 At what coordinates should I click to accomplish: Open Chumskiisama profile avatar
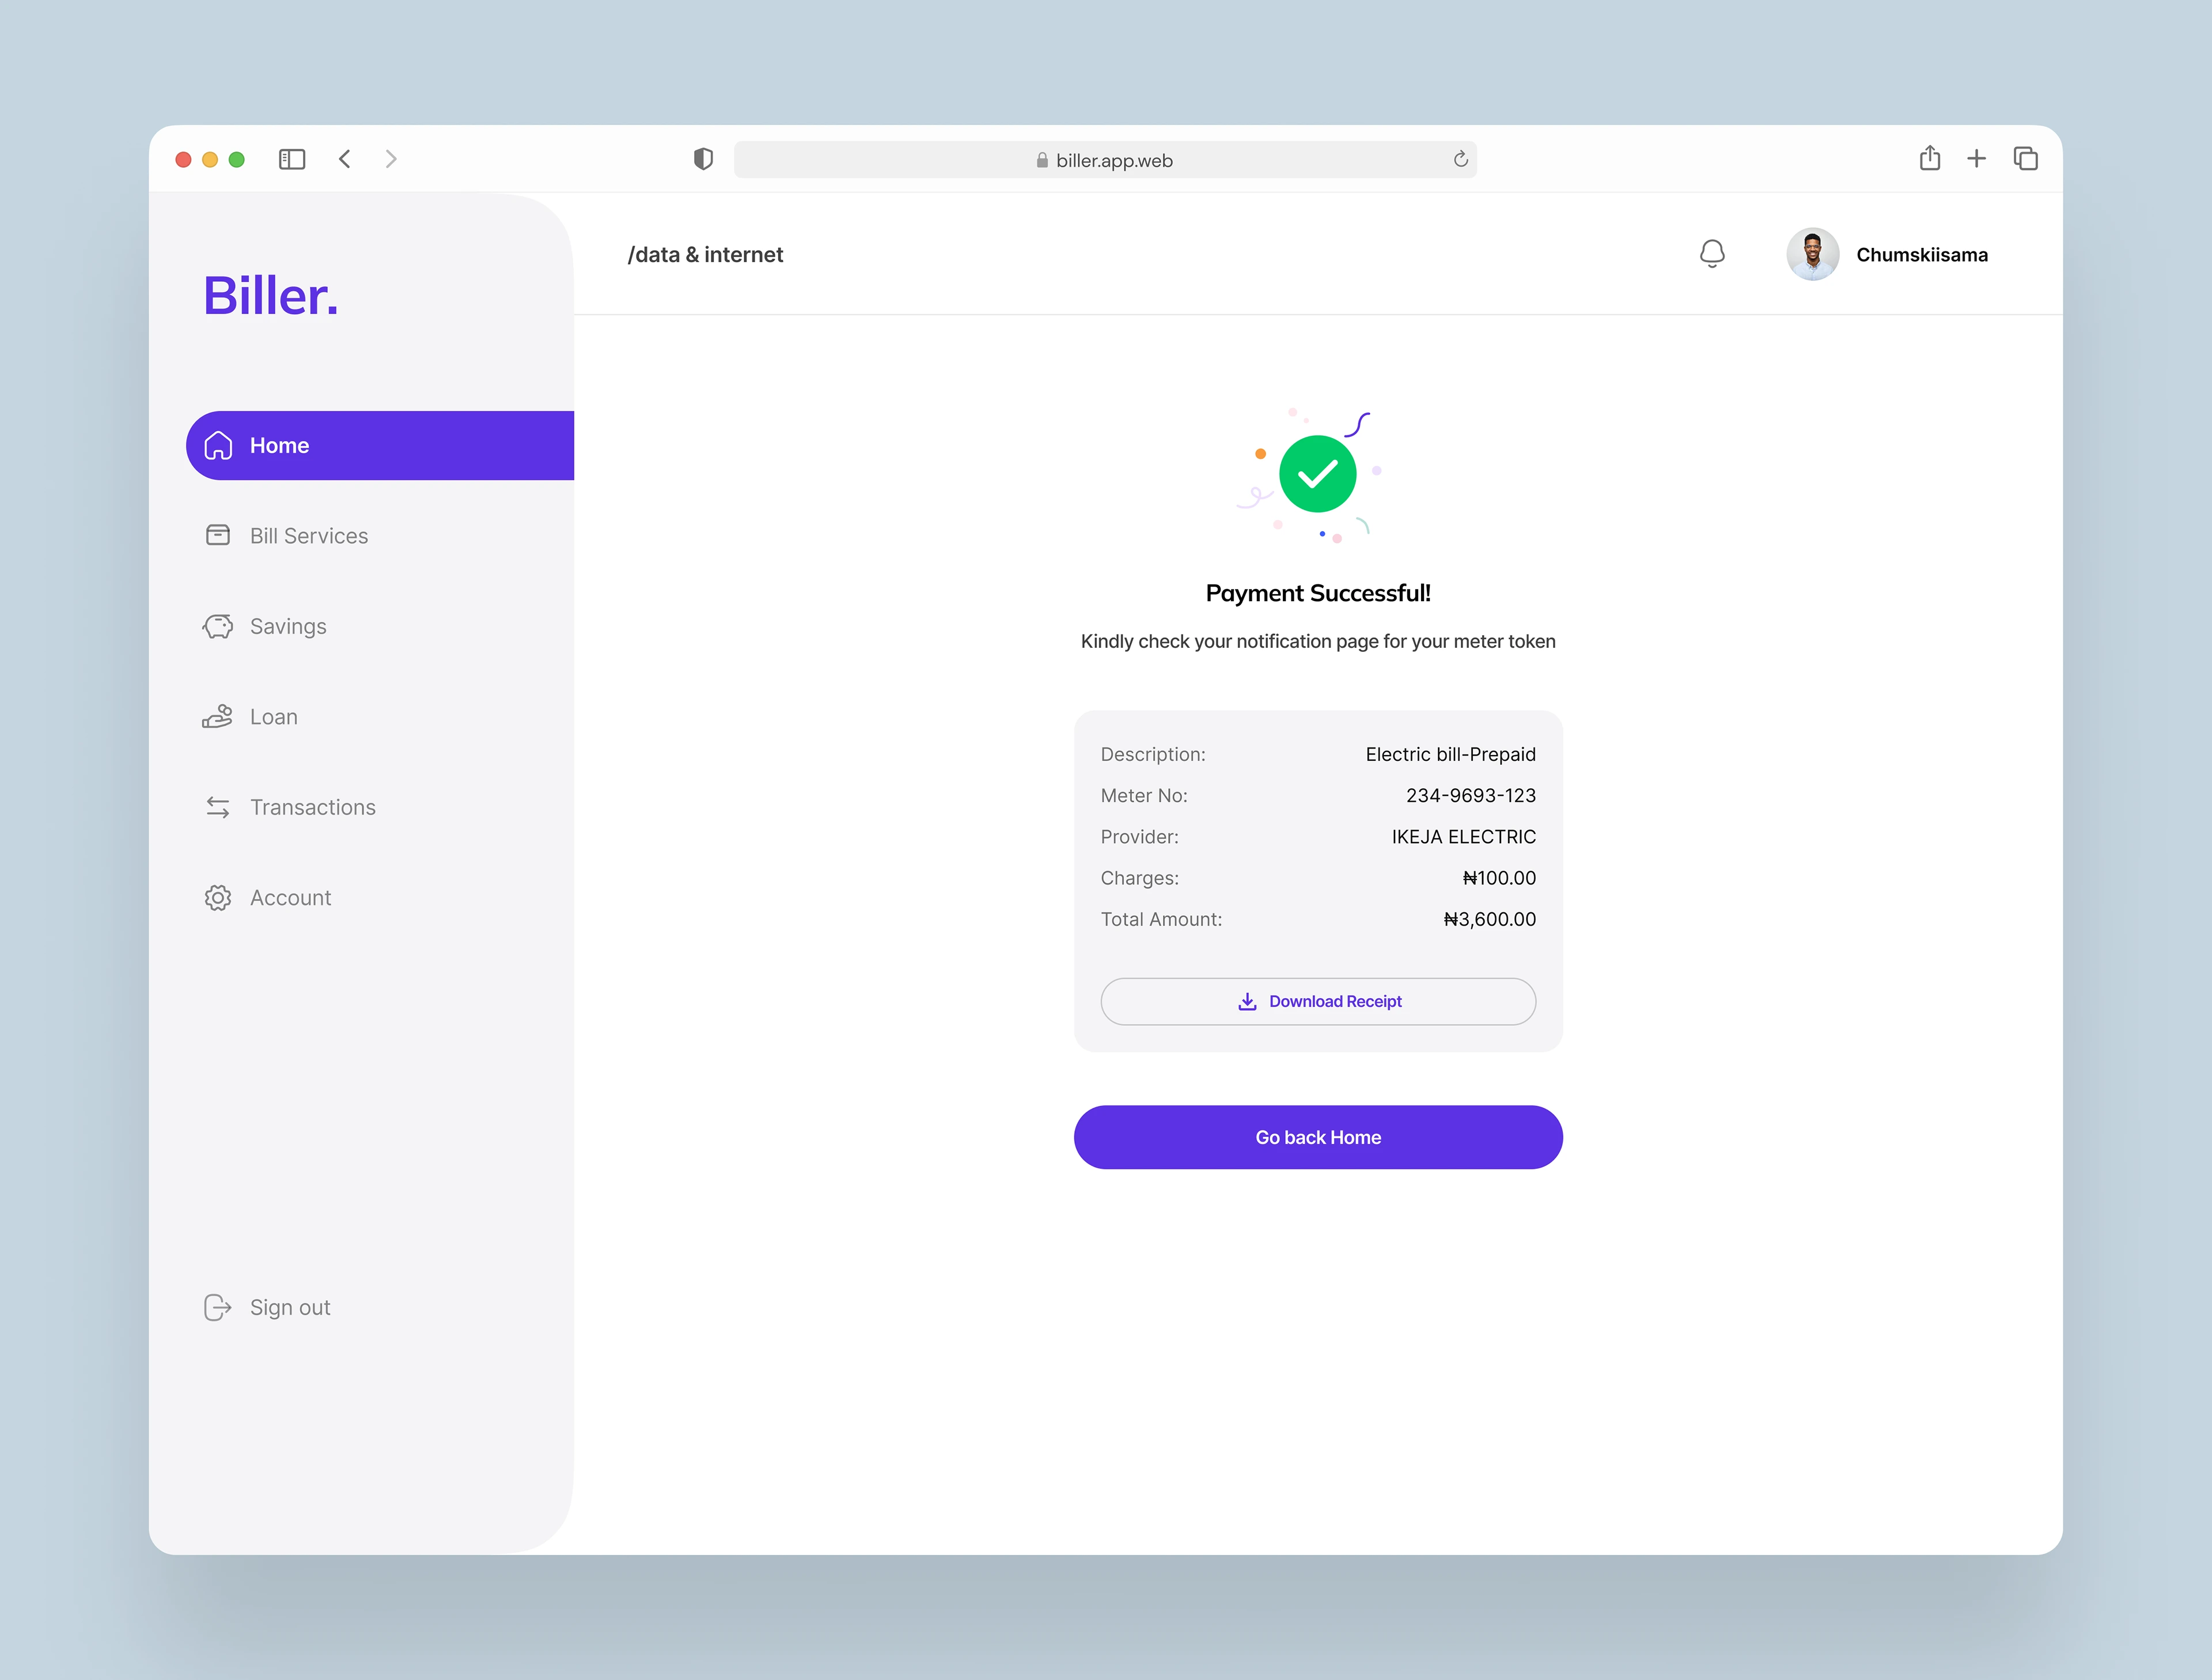pos(1812,254)
